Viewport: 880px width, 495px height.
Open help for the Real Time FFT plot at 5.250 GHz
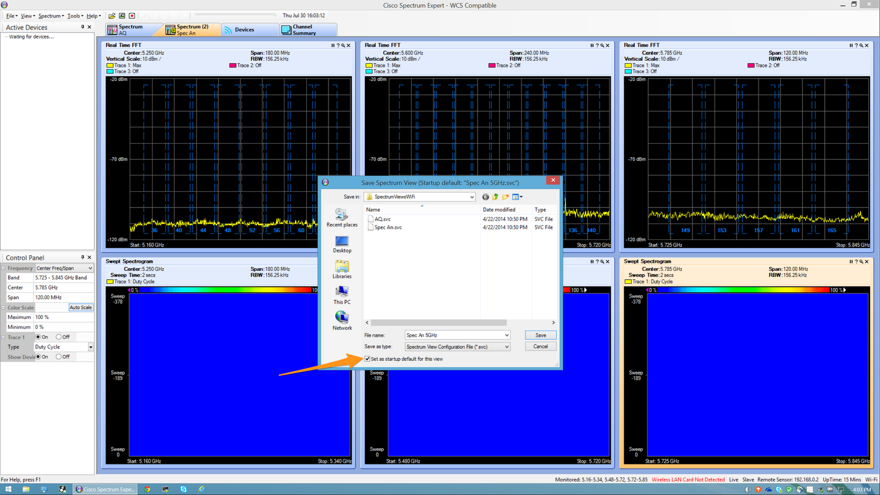click(338, 45)
